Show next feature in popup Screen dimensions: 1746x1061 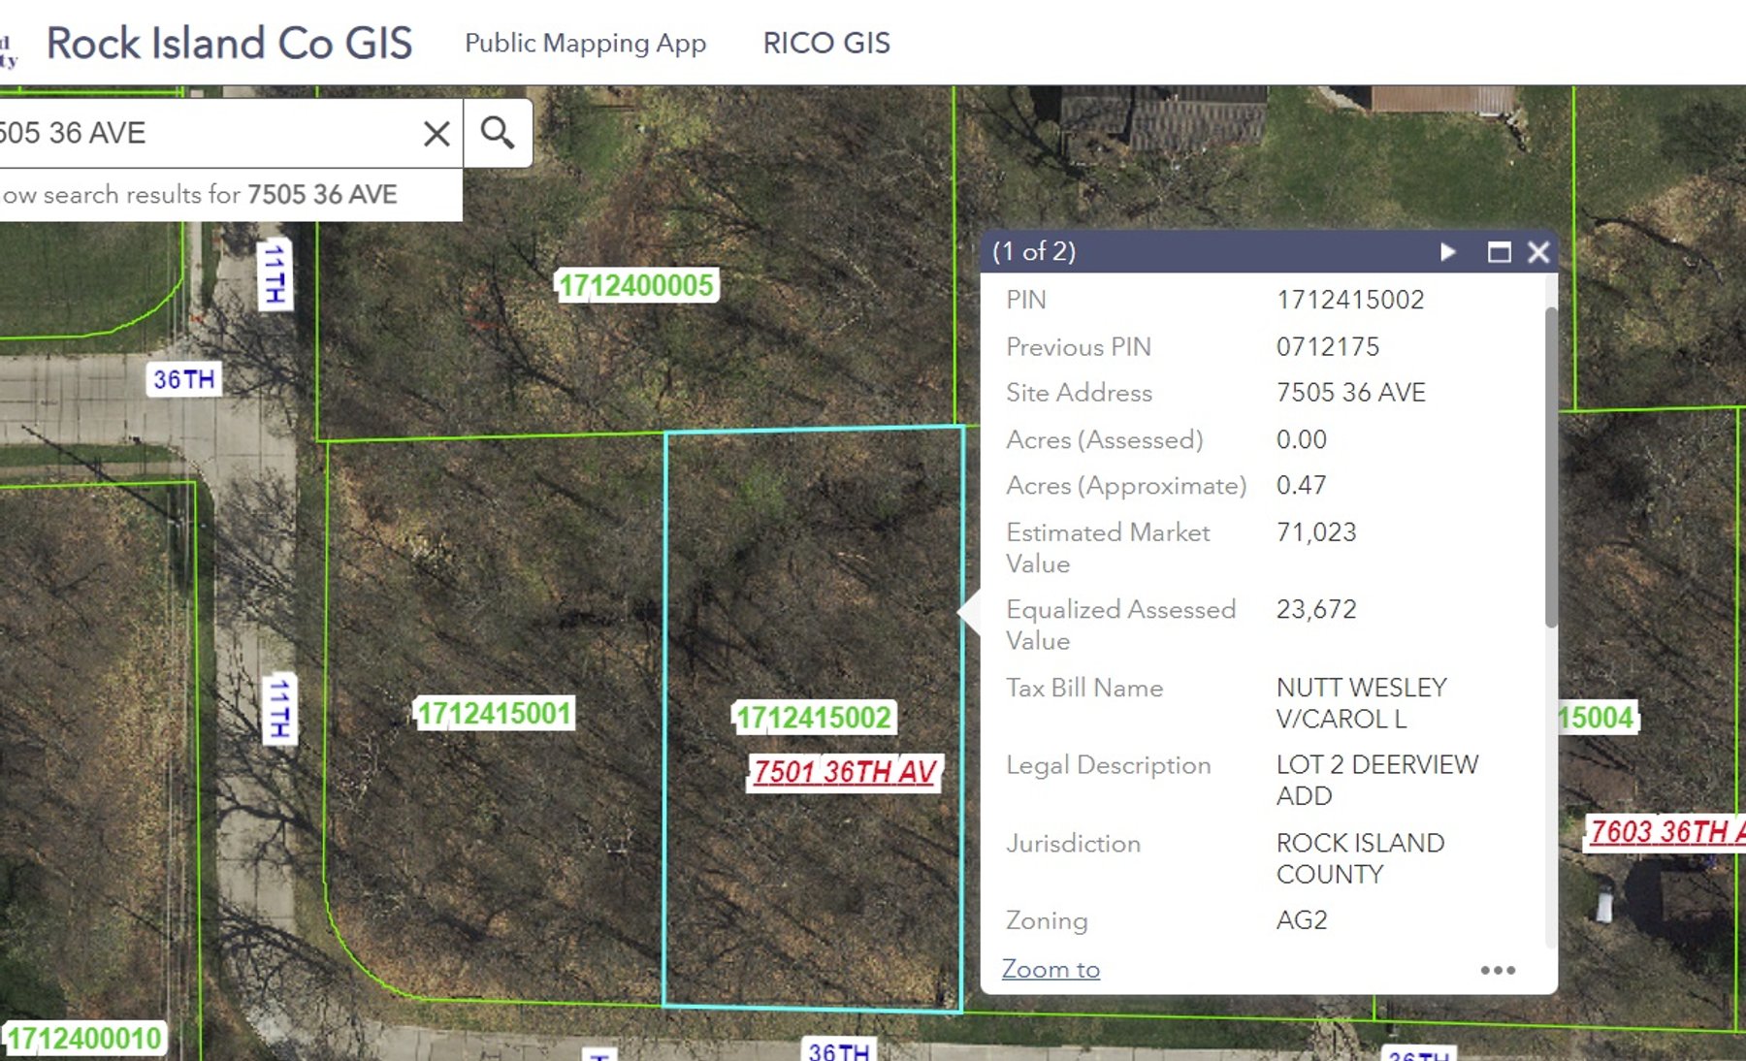point(1447,252)
